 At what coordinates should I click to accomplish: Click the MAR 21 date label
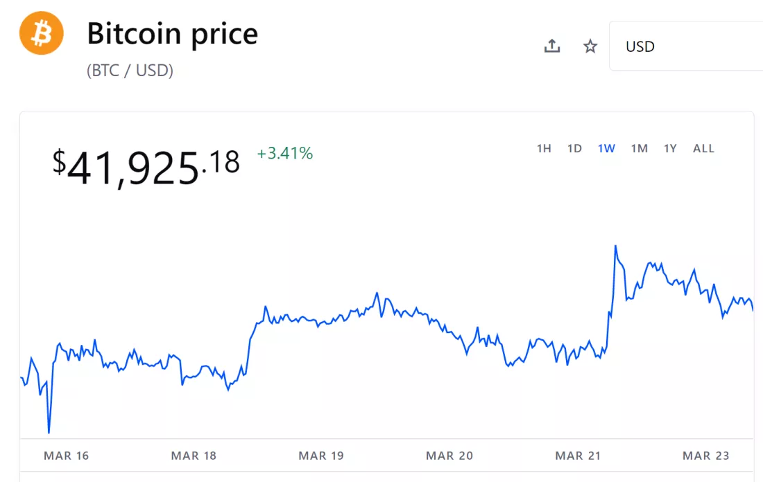(x=578, y=455)
